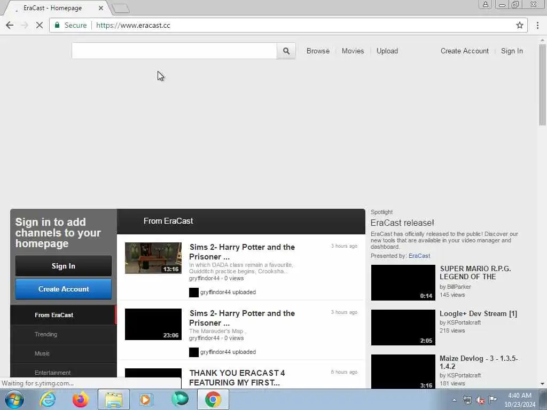Click gryffindor44 avatar under the 23:06 video
Viewport: 547px width, 410px height.
tap(193, 352)
